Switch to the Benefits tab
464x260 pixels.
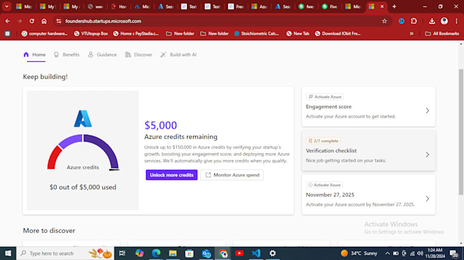tap(67, 54)
